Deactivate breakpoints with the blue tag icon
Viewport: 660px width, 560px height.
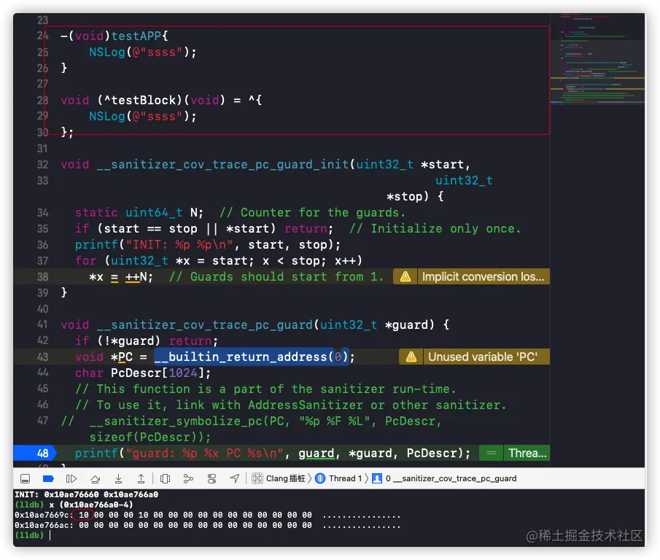pos(48,479)
